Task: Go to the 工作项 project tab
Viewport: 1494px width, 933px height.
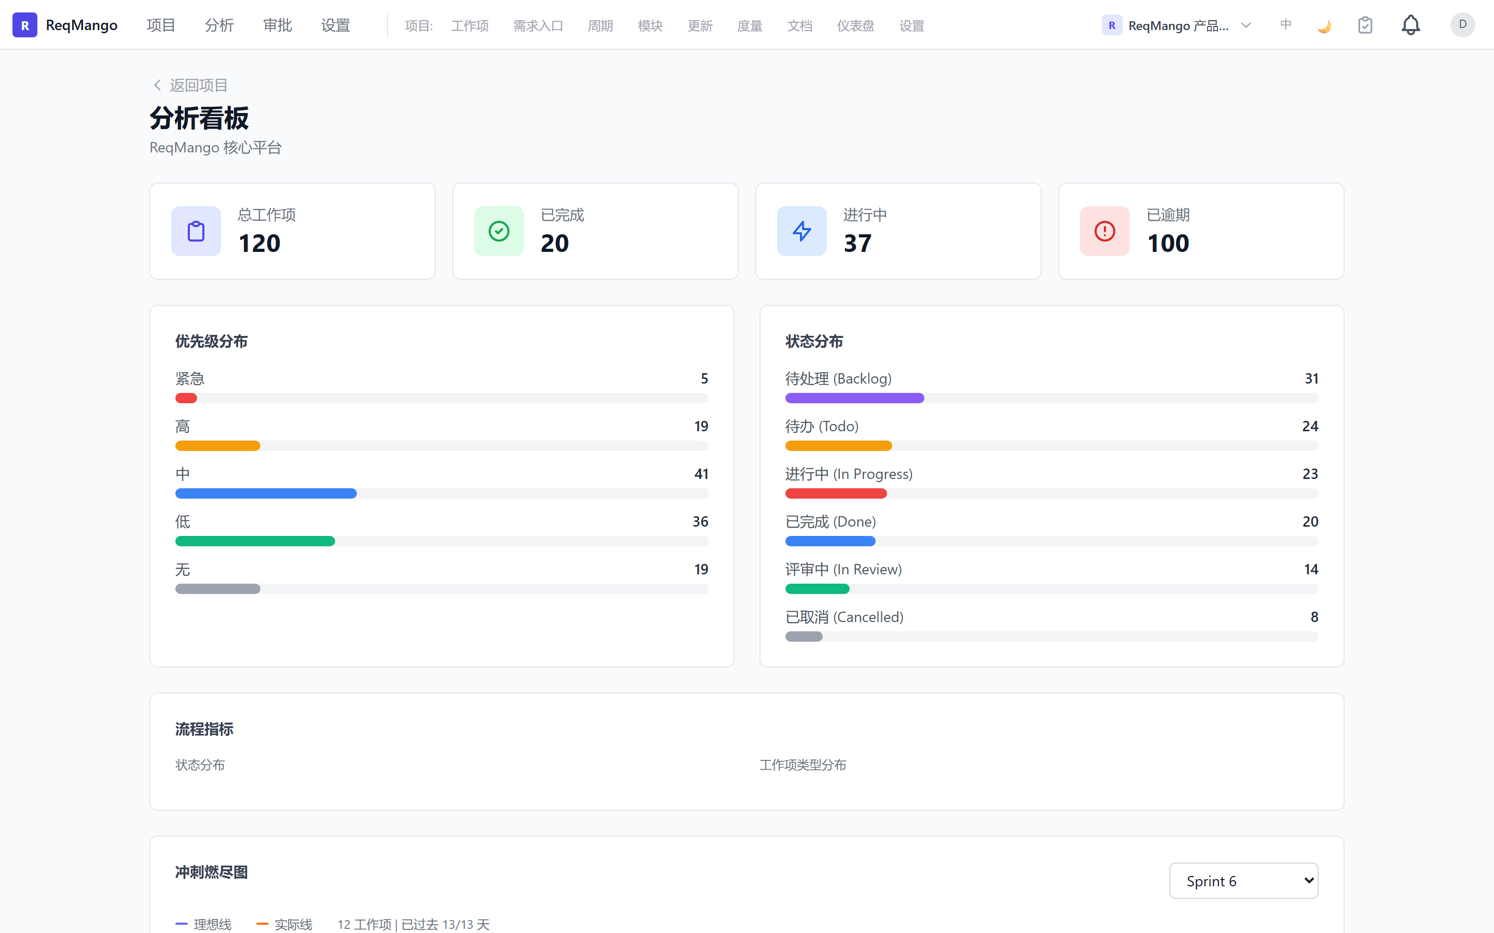Action: pos(470,26)
